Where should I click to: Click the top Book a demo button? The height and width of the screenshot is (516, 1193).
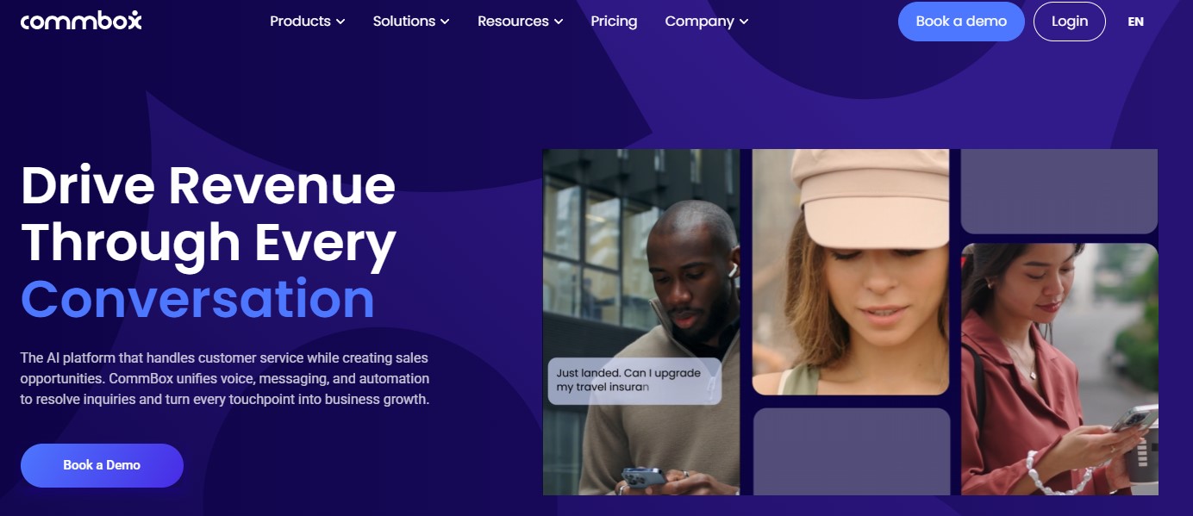pos(961,22)
